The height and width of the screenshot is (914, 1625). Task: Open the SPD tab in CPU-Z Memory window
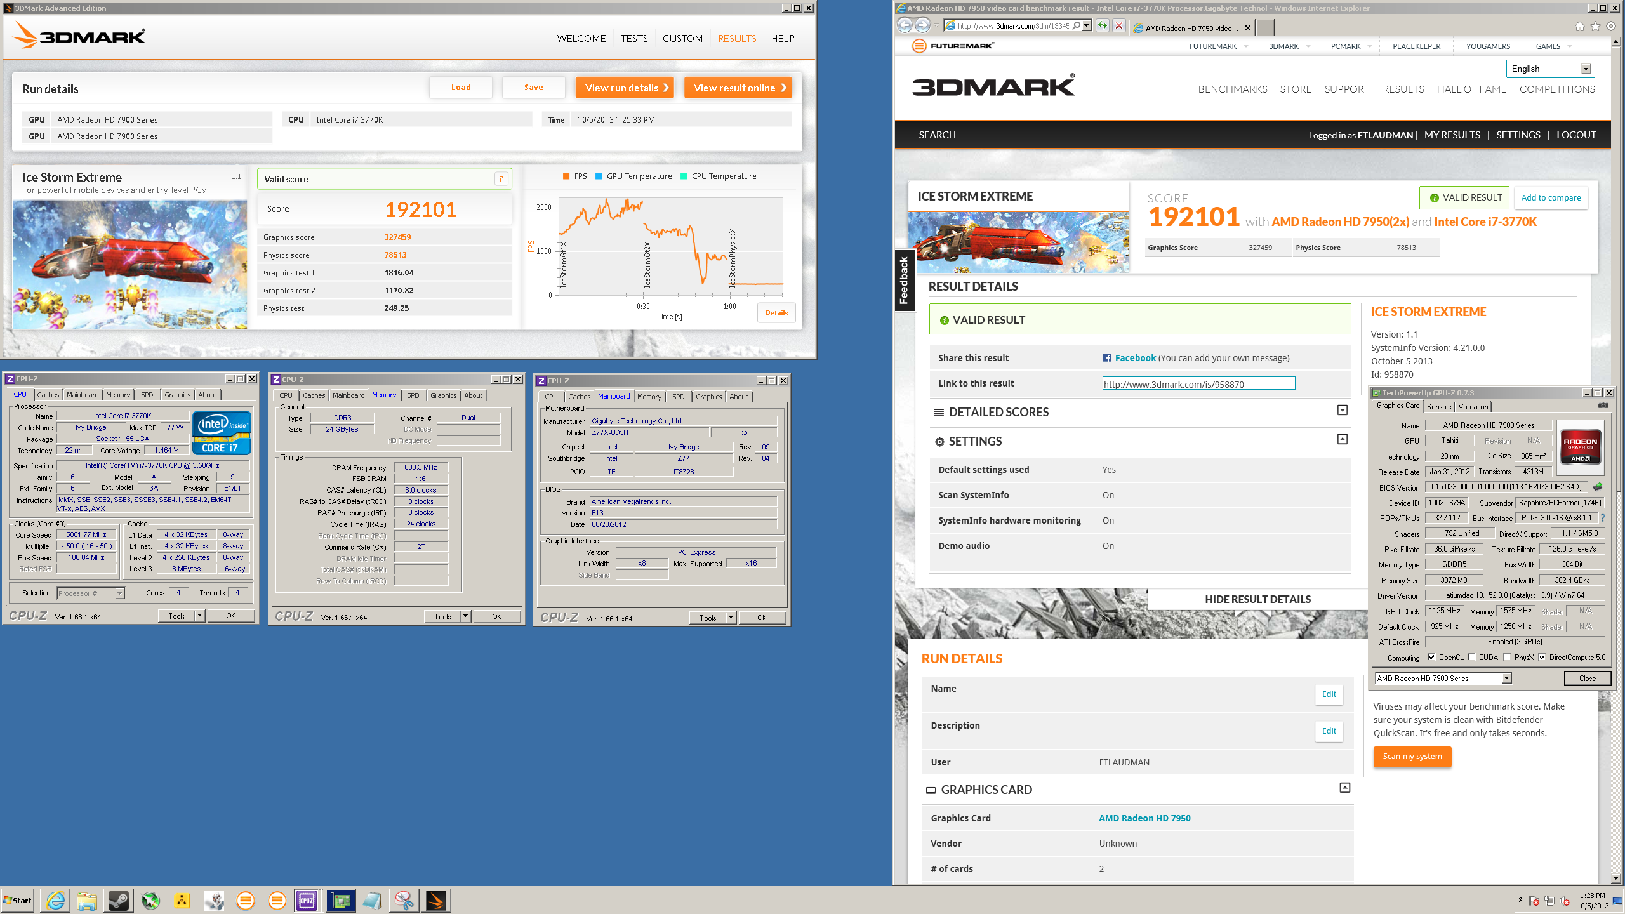413,395
